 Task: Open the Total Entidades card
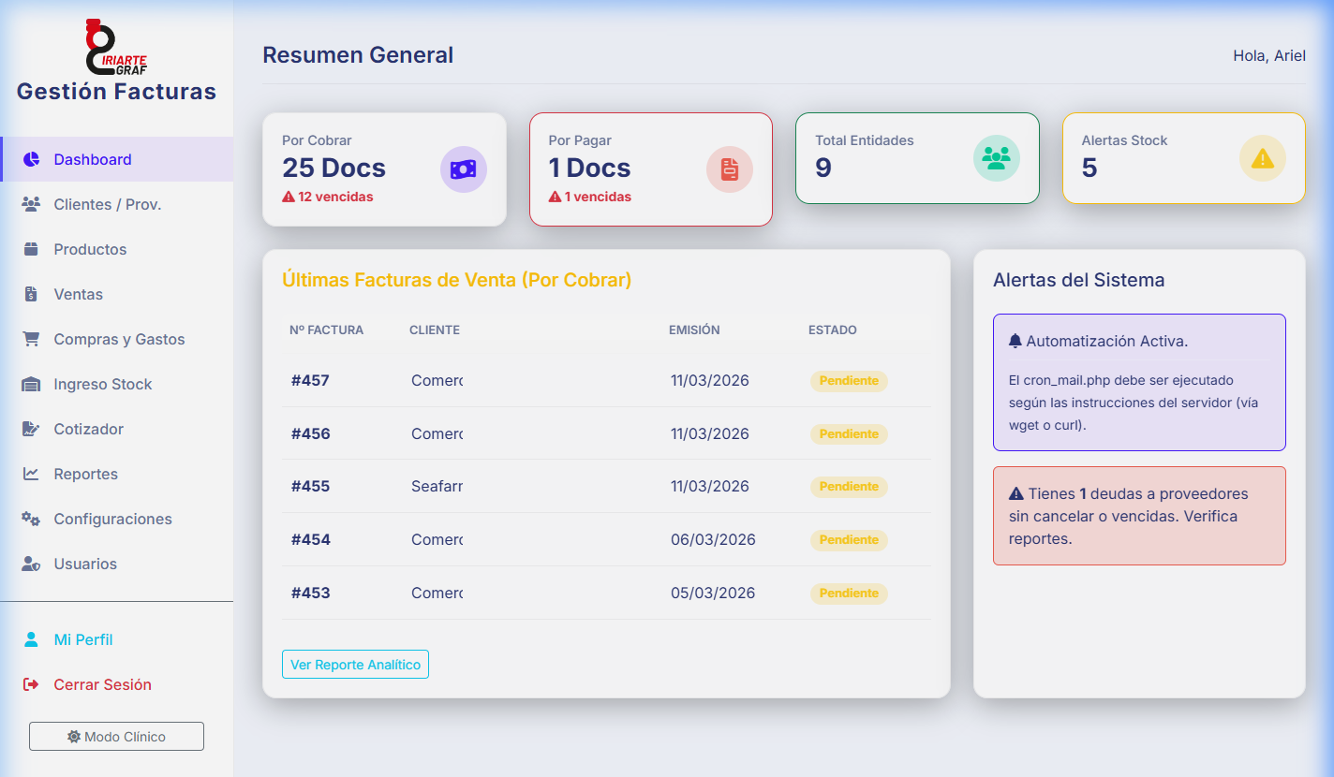pyautogui.click(x=917, y=158)
